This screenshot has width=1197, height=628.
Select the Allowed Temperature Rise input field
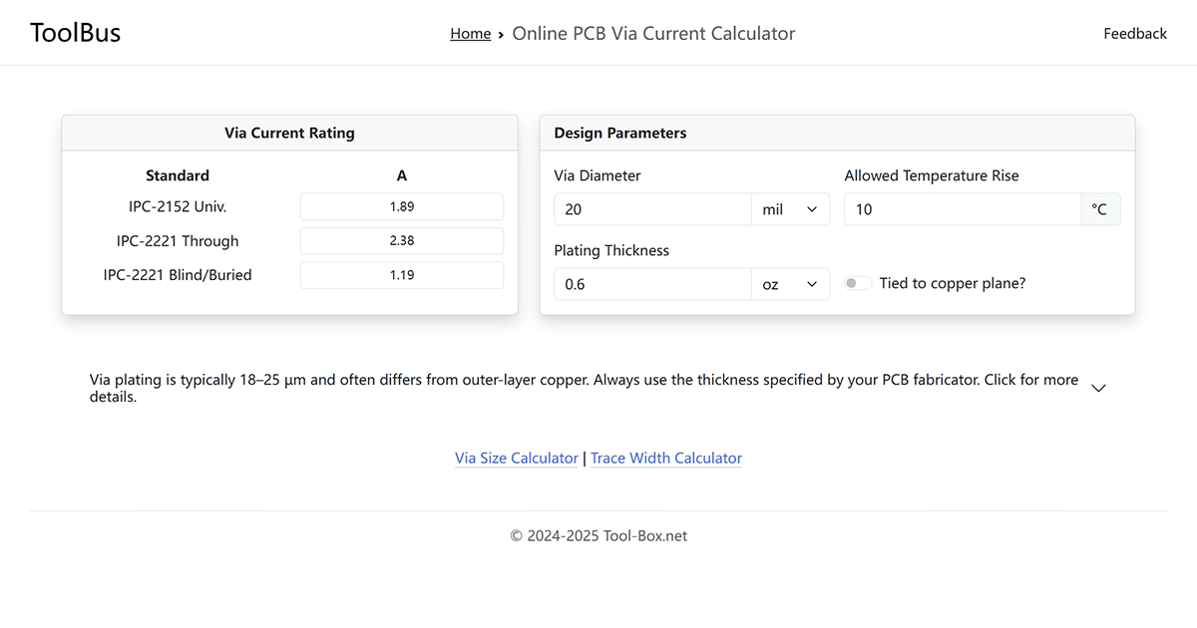click(x=962, y=209)
